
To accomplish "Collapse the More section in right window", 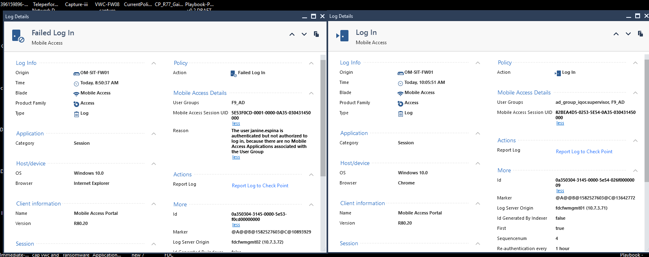I will [x=635, y=171].
